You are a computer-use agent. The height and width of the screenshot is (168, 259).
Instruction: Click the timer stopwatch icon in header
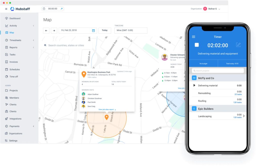click(44, 9)
